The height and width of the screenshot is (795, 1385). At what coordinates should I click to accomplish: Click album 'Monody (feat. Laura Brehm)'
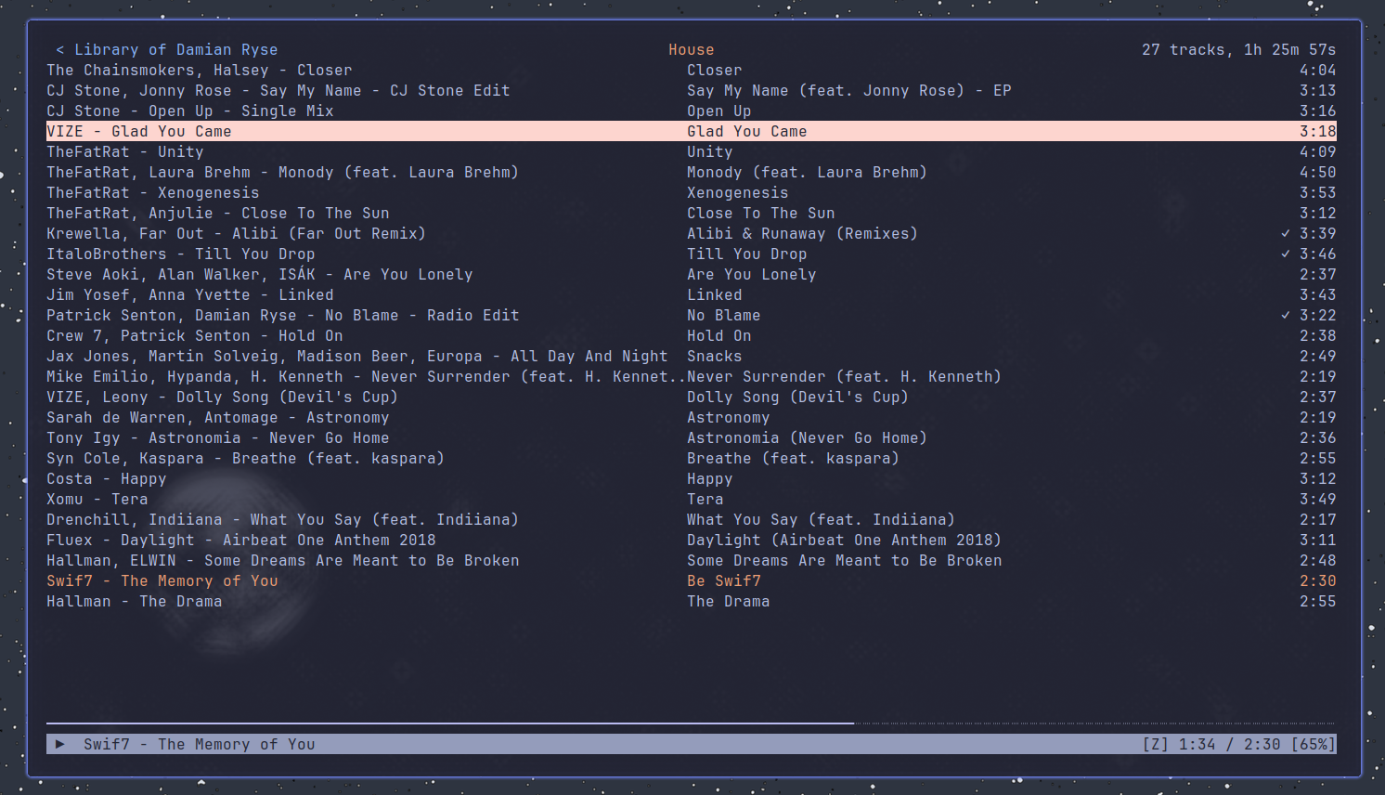(x=808, y=173)
